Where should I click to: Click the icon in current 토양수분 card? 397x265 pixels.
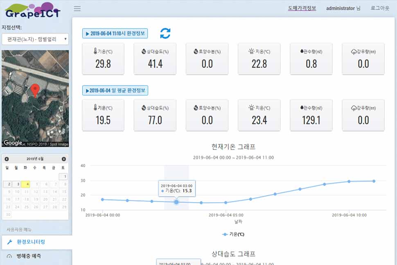[x=196, y=52]
